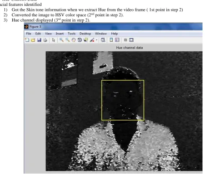Activate the Zoom In magnifier tool
The height and width of the screenshot is (174, 205).
(61, 40)
